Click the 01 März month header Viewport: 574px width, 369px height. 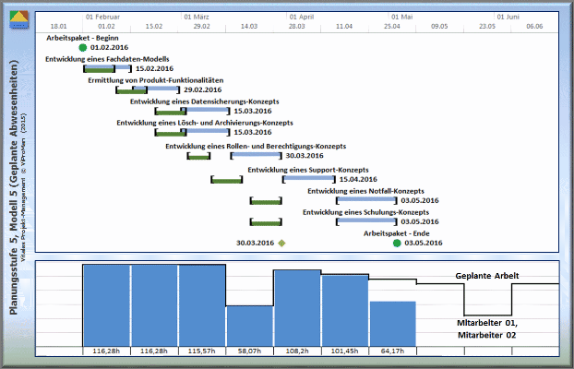[199, 17]
